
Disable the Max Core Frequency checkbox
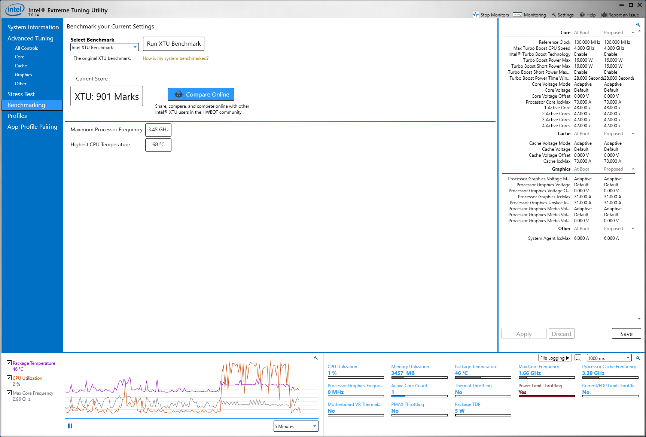coord(9,393)
